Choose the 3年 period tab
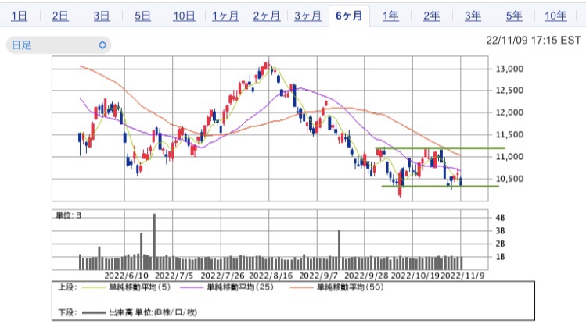Image resolution: width=586 pixels, height=324 pixels. 473,16
